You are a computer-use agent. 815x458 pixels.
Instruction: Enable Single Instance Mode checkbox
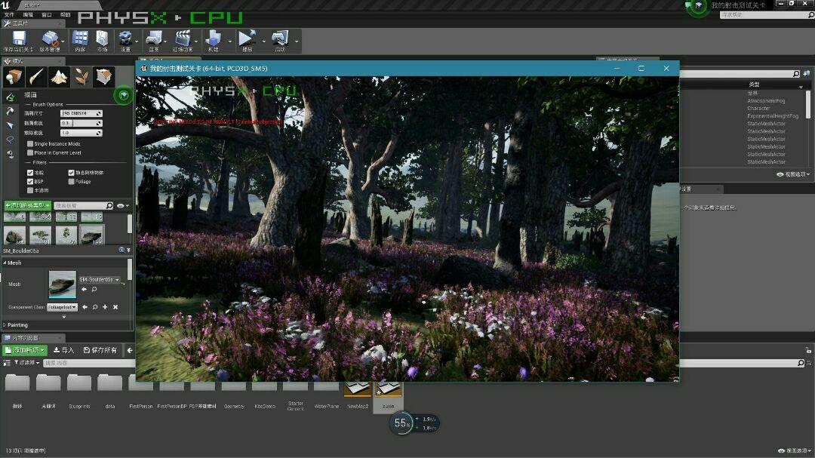tap(30, 143)
